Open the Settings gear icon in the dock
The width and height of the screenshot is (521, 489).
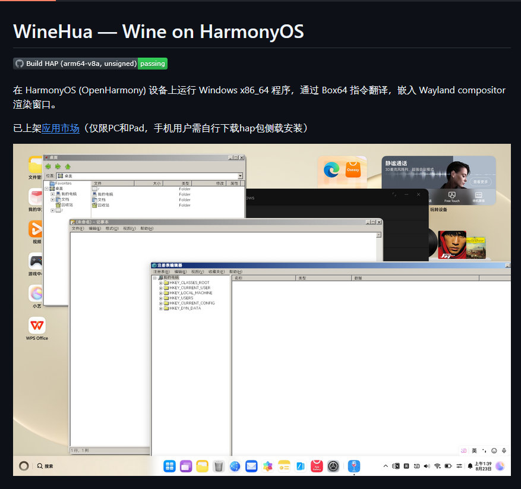(333, 466)
